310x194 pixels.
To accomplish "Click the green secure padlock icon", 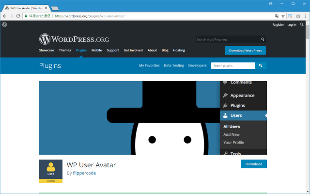I will 26,16.
